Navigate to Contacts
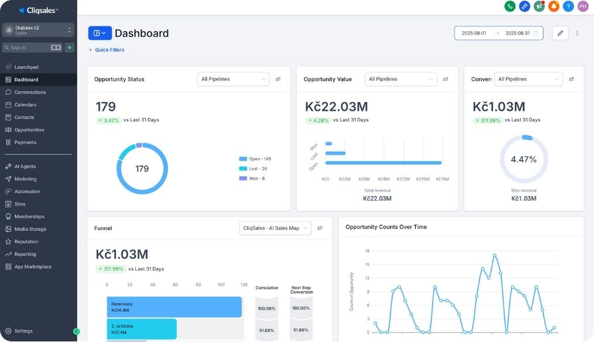The width and height of the screenshot is (595, 342). pyautogui.click(x=38, y=117)
